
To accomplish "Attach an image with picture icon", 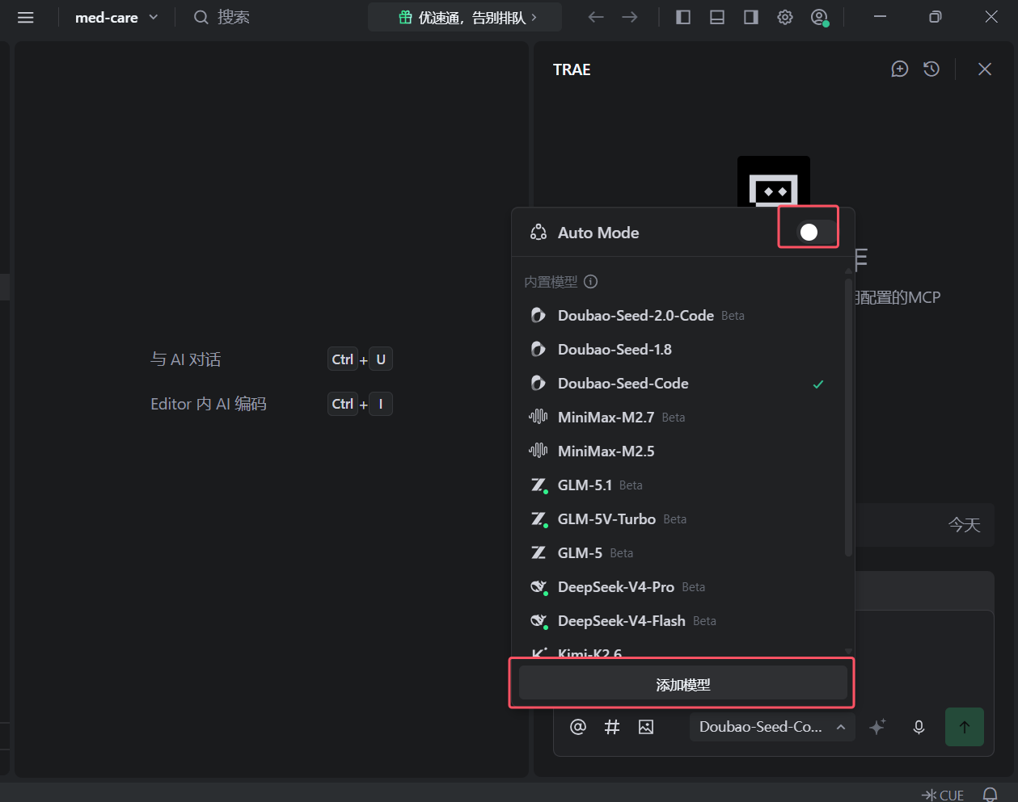I will (646, 727).
